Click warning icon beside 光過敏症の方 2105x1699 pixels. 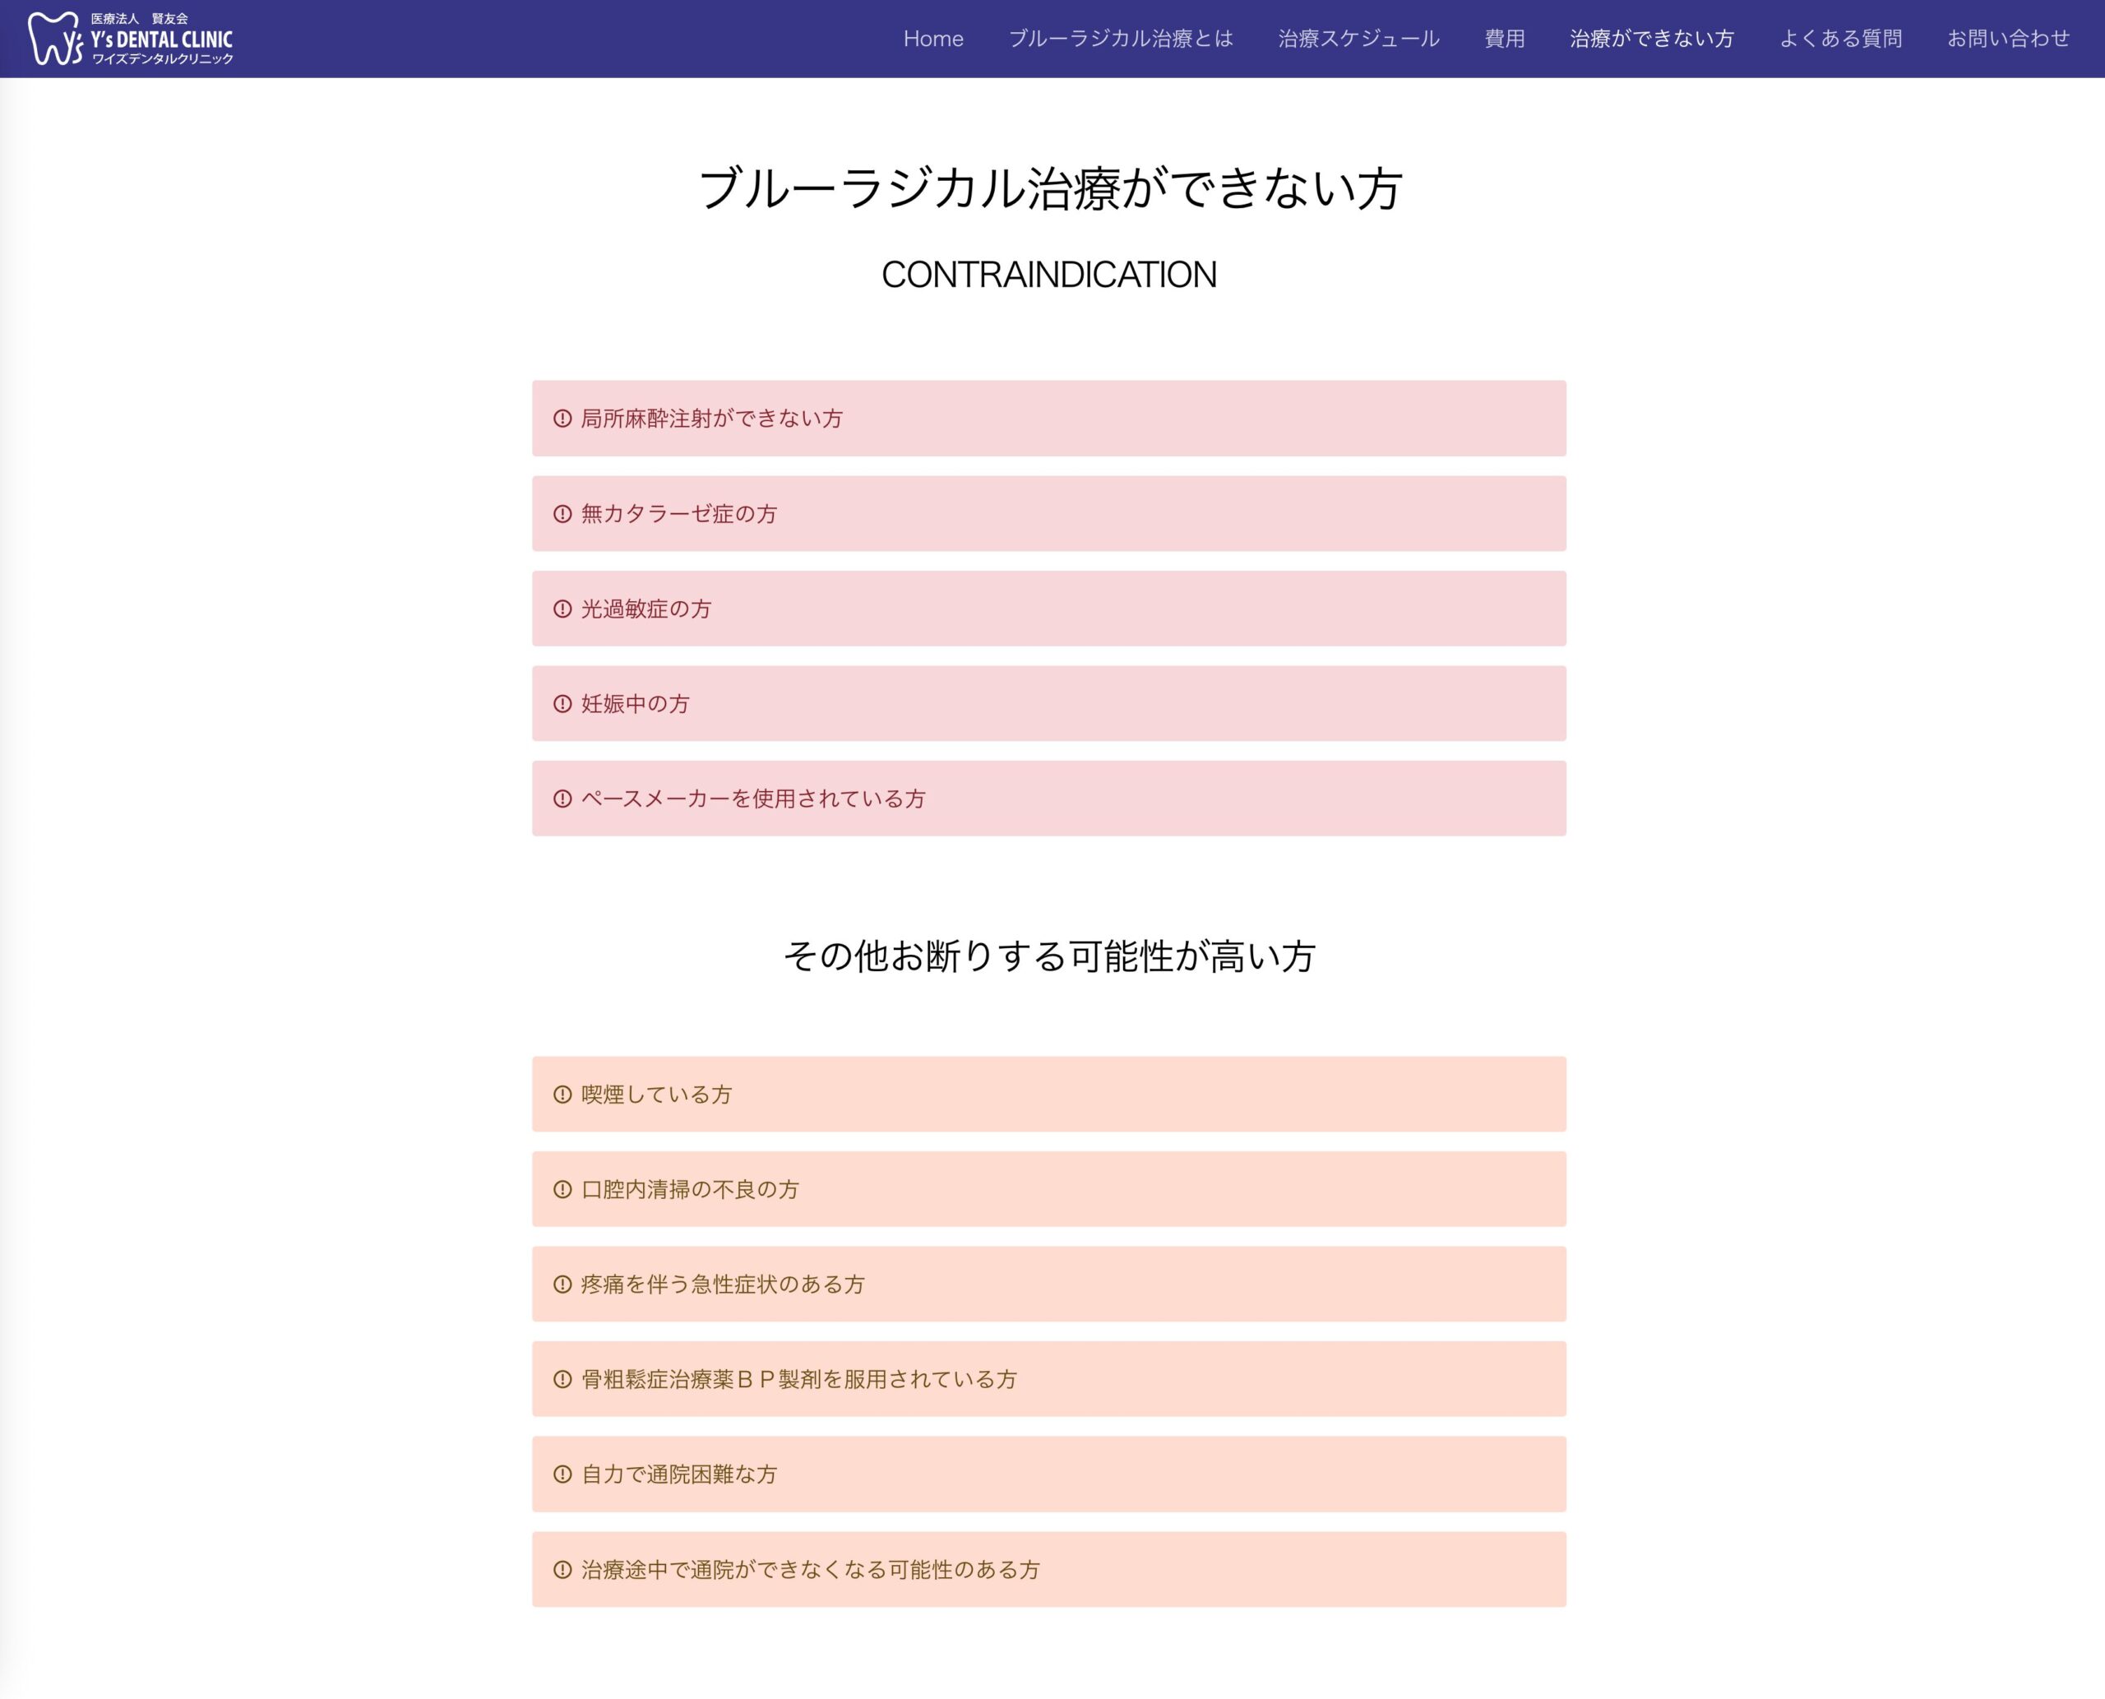562,609
